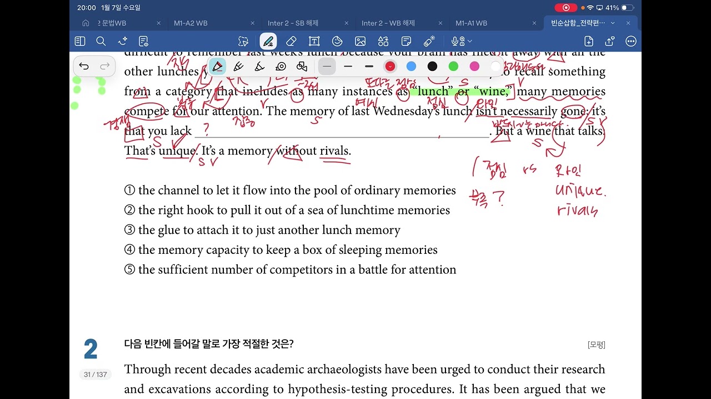Open the tape tool option
Screen dimensions: 711x399
pyautogui.click(x=281, y=66)
